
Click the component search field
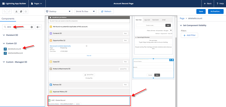(18, 27)
